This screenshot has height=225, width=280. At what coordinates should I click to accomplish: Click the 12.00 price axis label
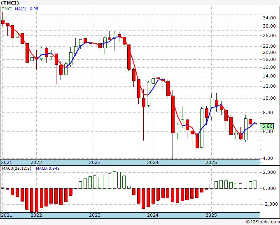[x=269, y=86]
